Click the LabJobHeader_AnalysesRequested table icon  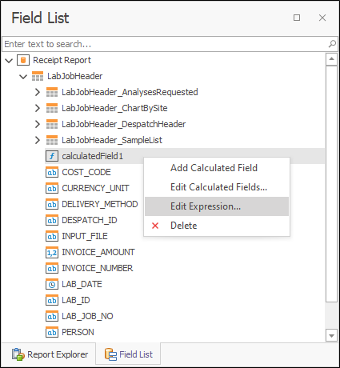52,92
